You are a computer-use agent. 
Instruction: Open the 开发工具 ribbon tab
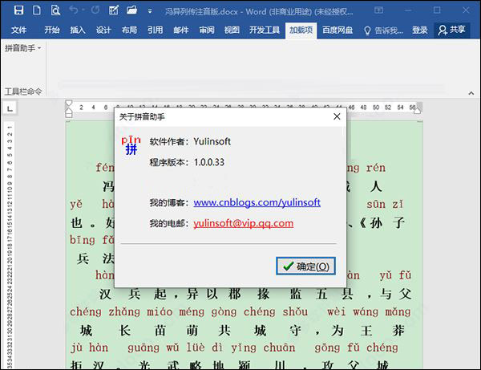coord(265,30)
